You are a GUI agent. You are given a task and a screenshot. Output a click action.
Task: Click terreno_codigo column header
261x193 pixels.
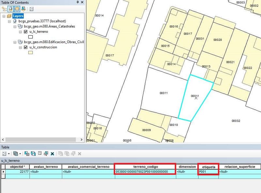(x=146, y=167)
